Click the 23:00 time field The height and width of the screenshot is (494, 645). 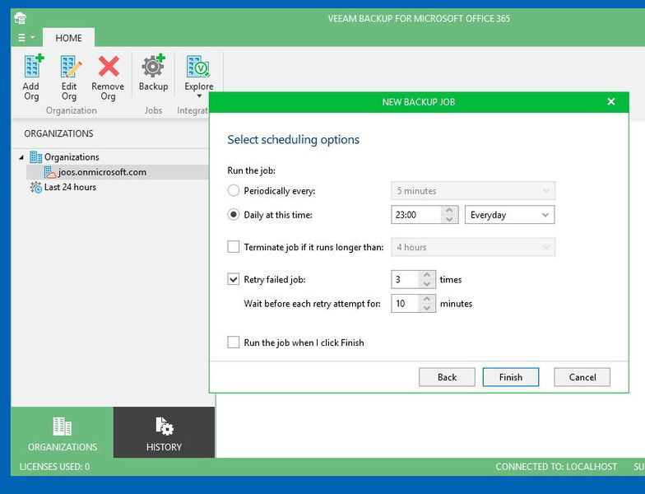416,214
